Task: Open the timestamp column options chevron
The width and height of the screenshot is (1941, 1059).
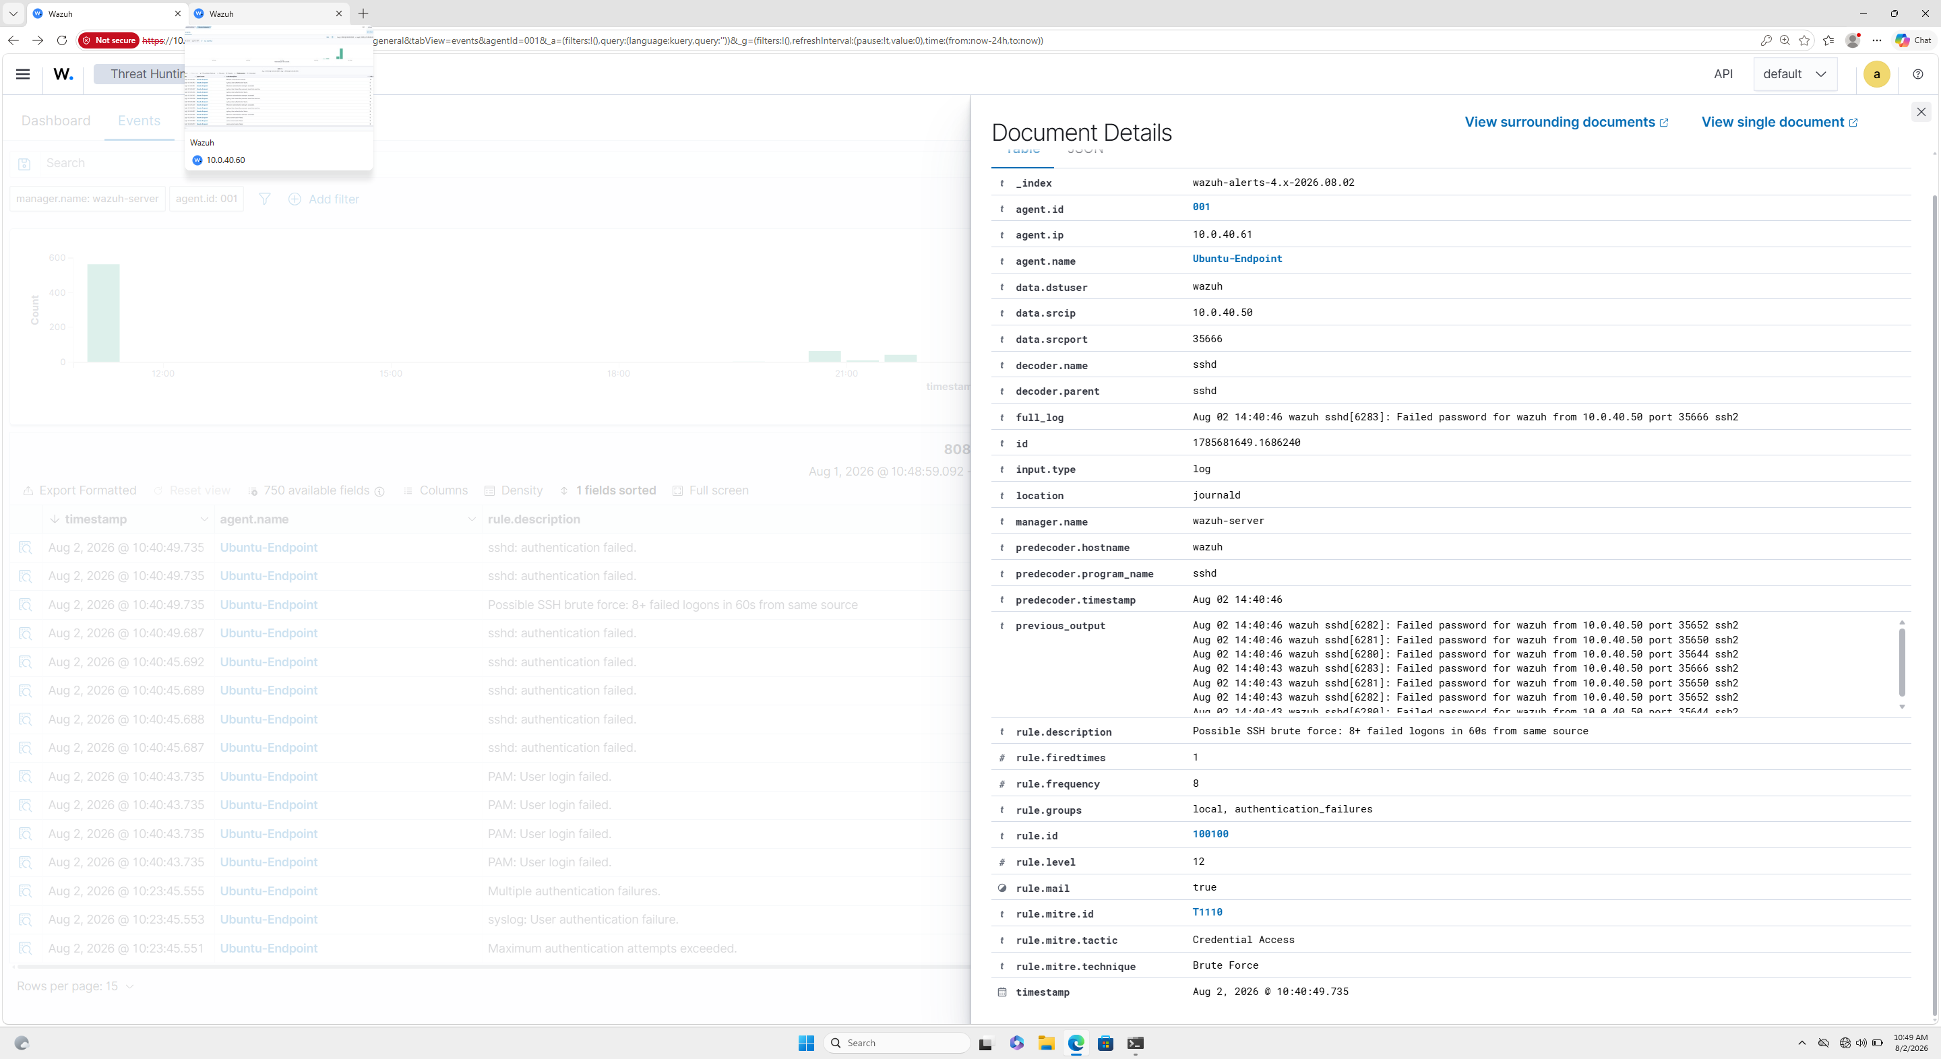Action: tap(204, 519)
